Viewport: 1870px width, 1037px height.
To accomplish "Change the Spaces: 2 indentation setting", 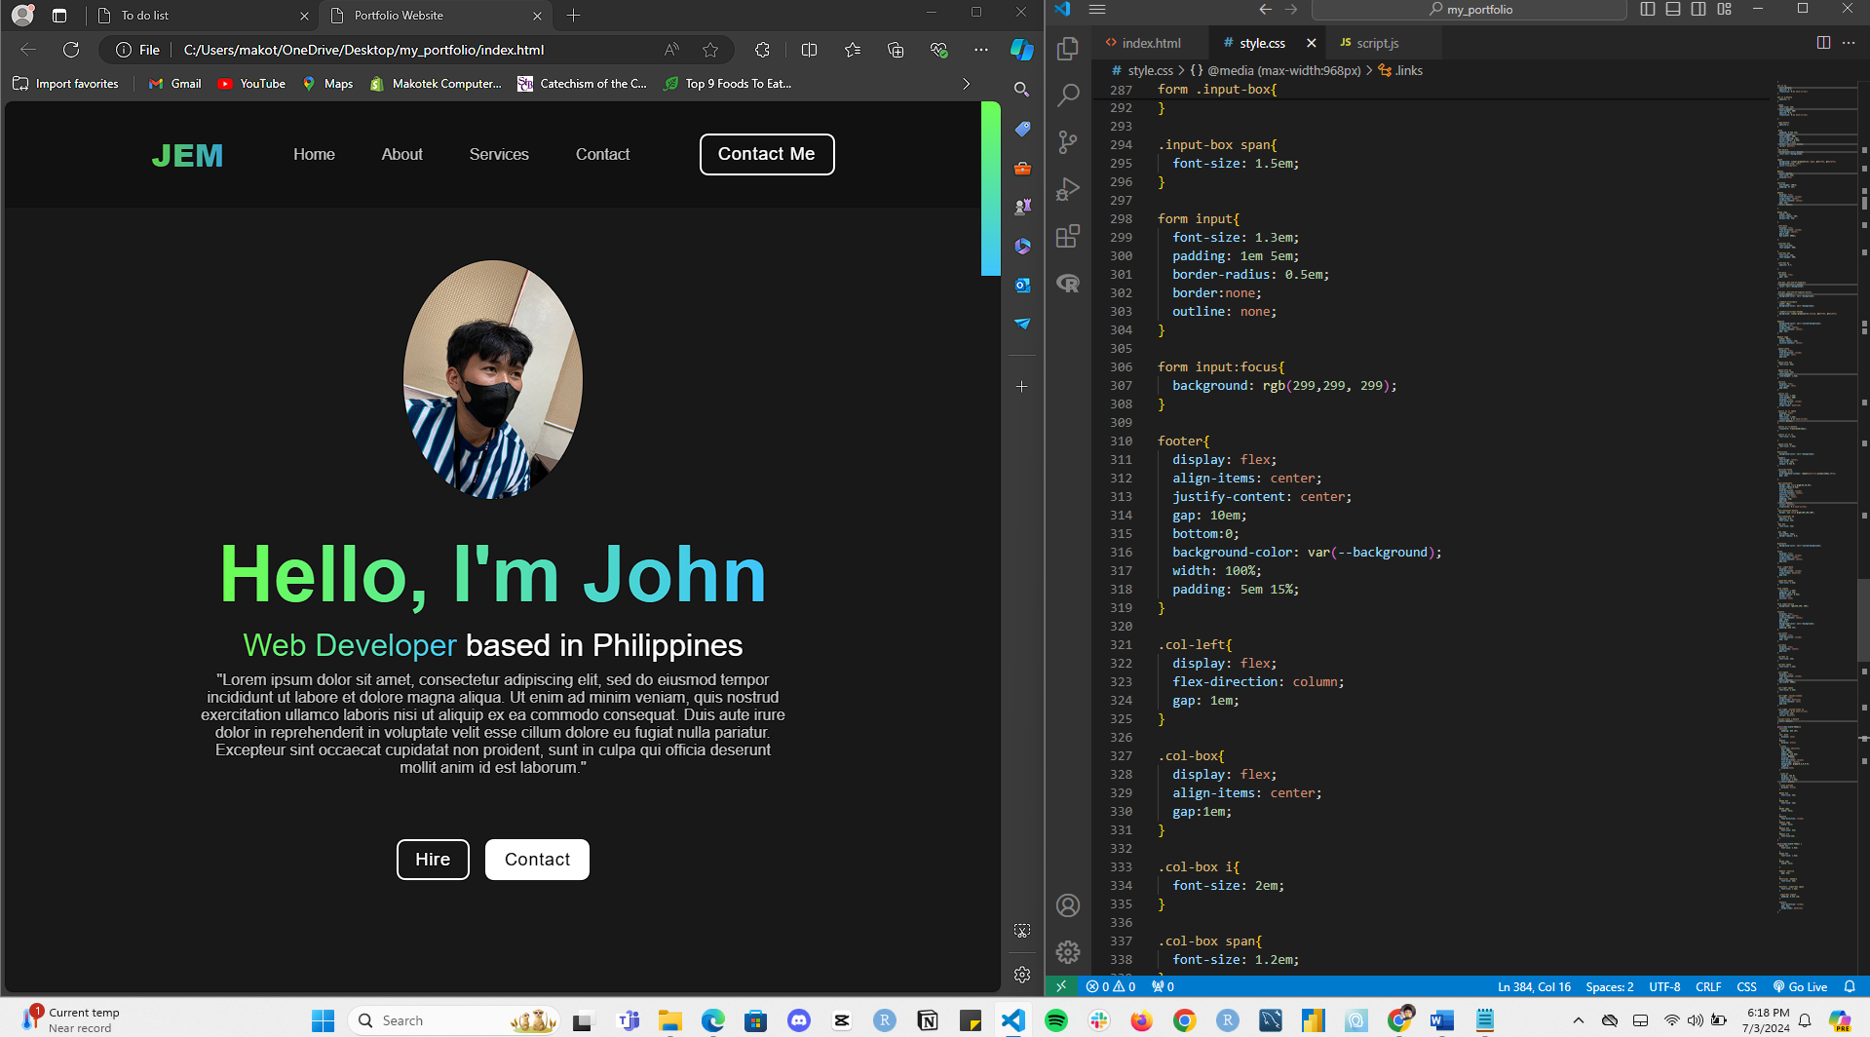I will pyautogui.click(x=1610, y=986).
